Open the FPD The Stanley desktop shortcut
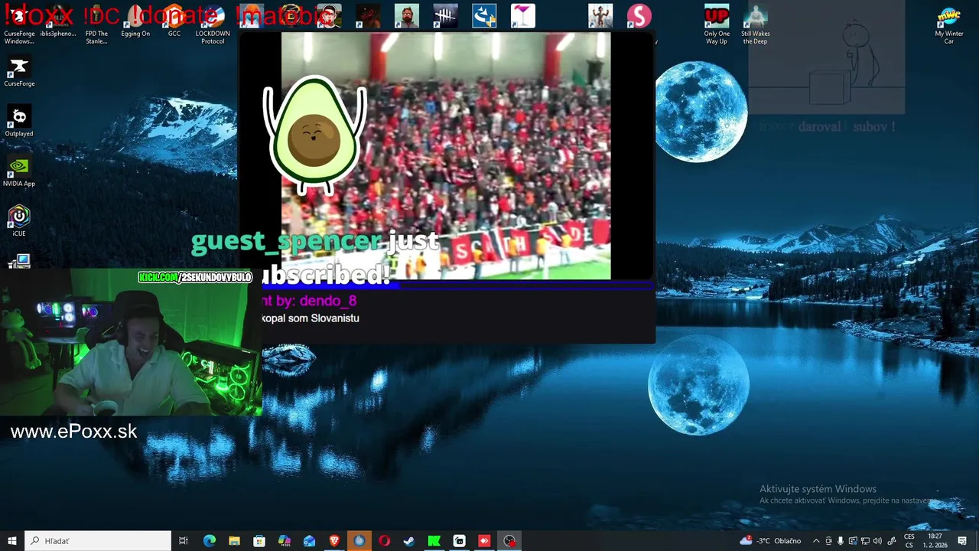The width and height of the screenshot is (979, 551). tap(96, 23)
